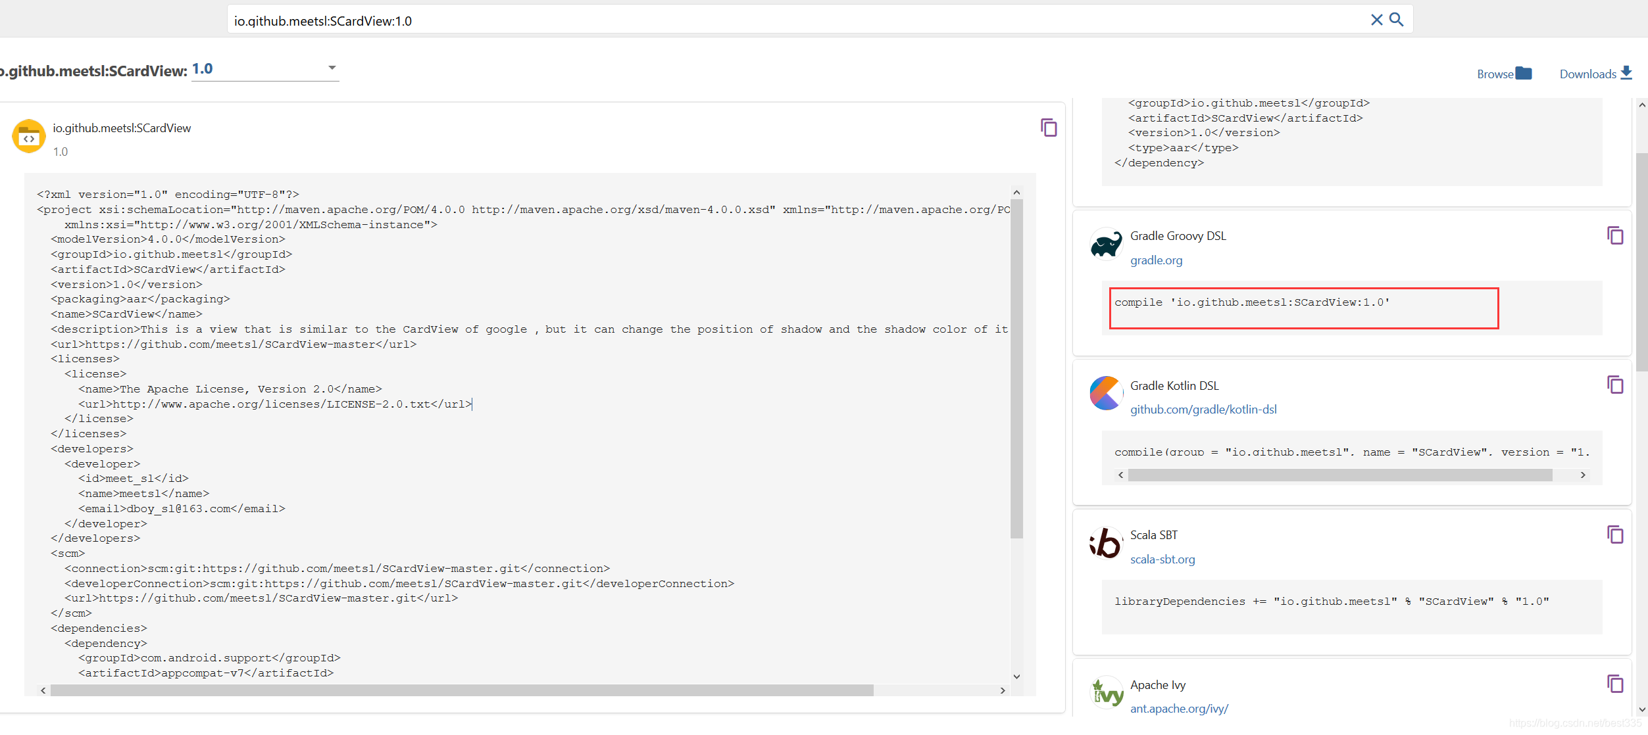Open the github.com/gradle/kotlin-dsl link
Image resolution: width=1648 pixels, height=735 pixels.
1203,410
